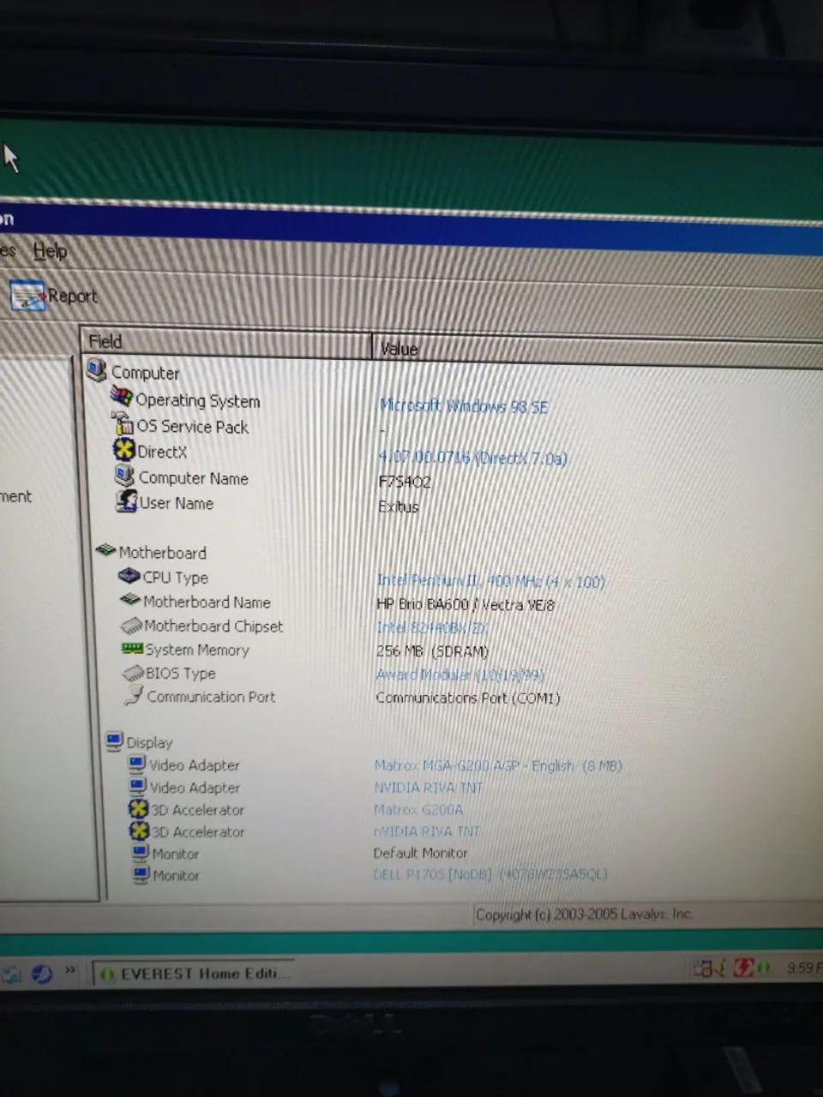Image resolution: width=823 pixels, height=1097 pixels.
Task: Click the Communications Port (COM1) value
Action: (x=468, y=698)
